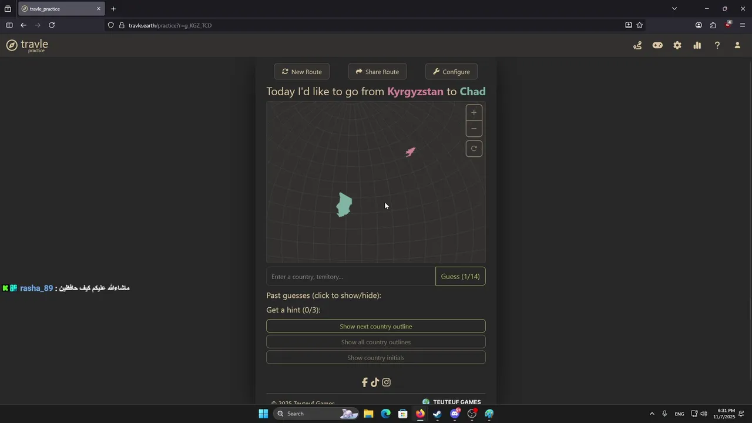Zoom in on the map
Viewport: 752px width, 423px height.
pyautogui.click(x=474, y=113)
